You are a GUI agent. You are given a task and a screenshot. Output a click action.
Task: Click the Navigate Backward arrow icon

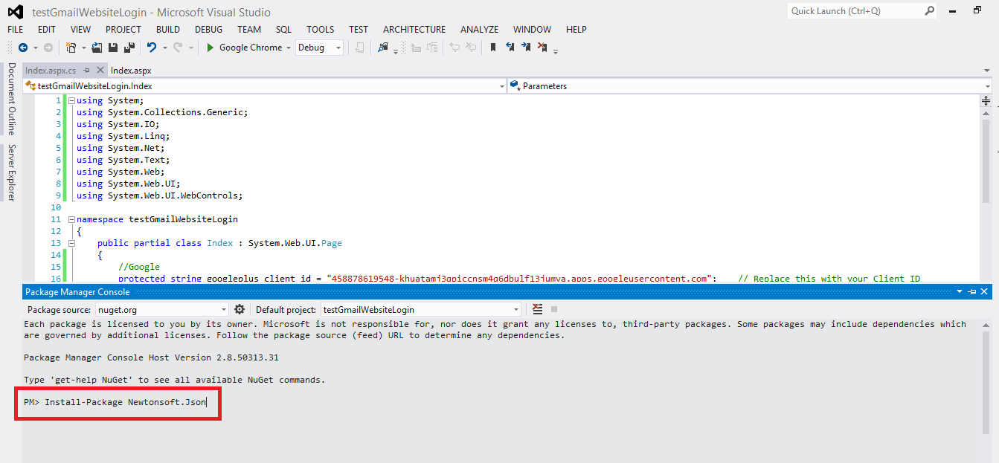22,48
